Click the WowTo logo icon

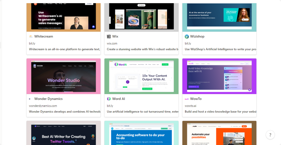[187, 99]
